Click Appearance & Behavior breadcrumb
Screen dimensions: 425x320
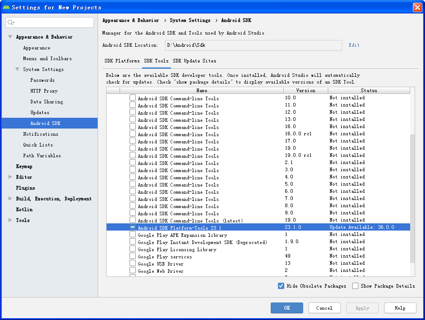tap(130, 20)
